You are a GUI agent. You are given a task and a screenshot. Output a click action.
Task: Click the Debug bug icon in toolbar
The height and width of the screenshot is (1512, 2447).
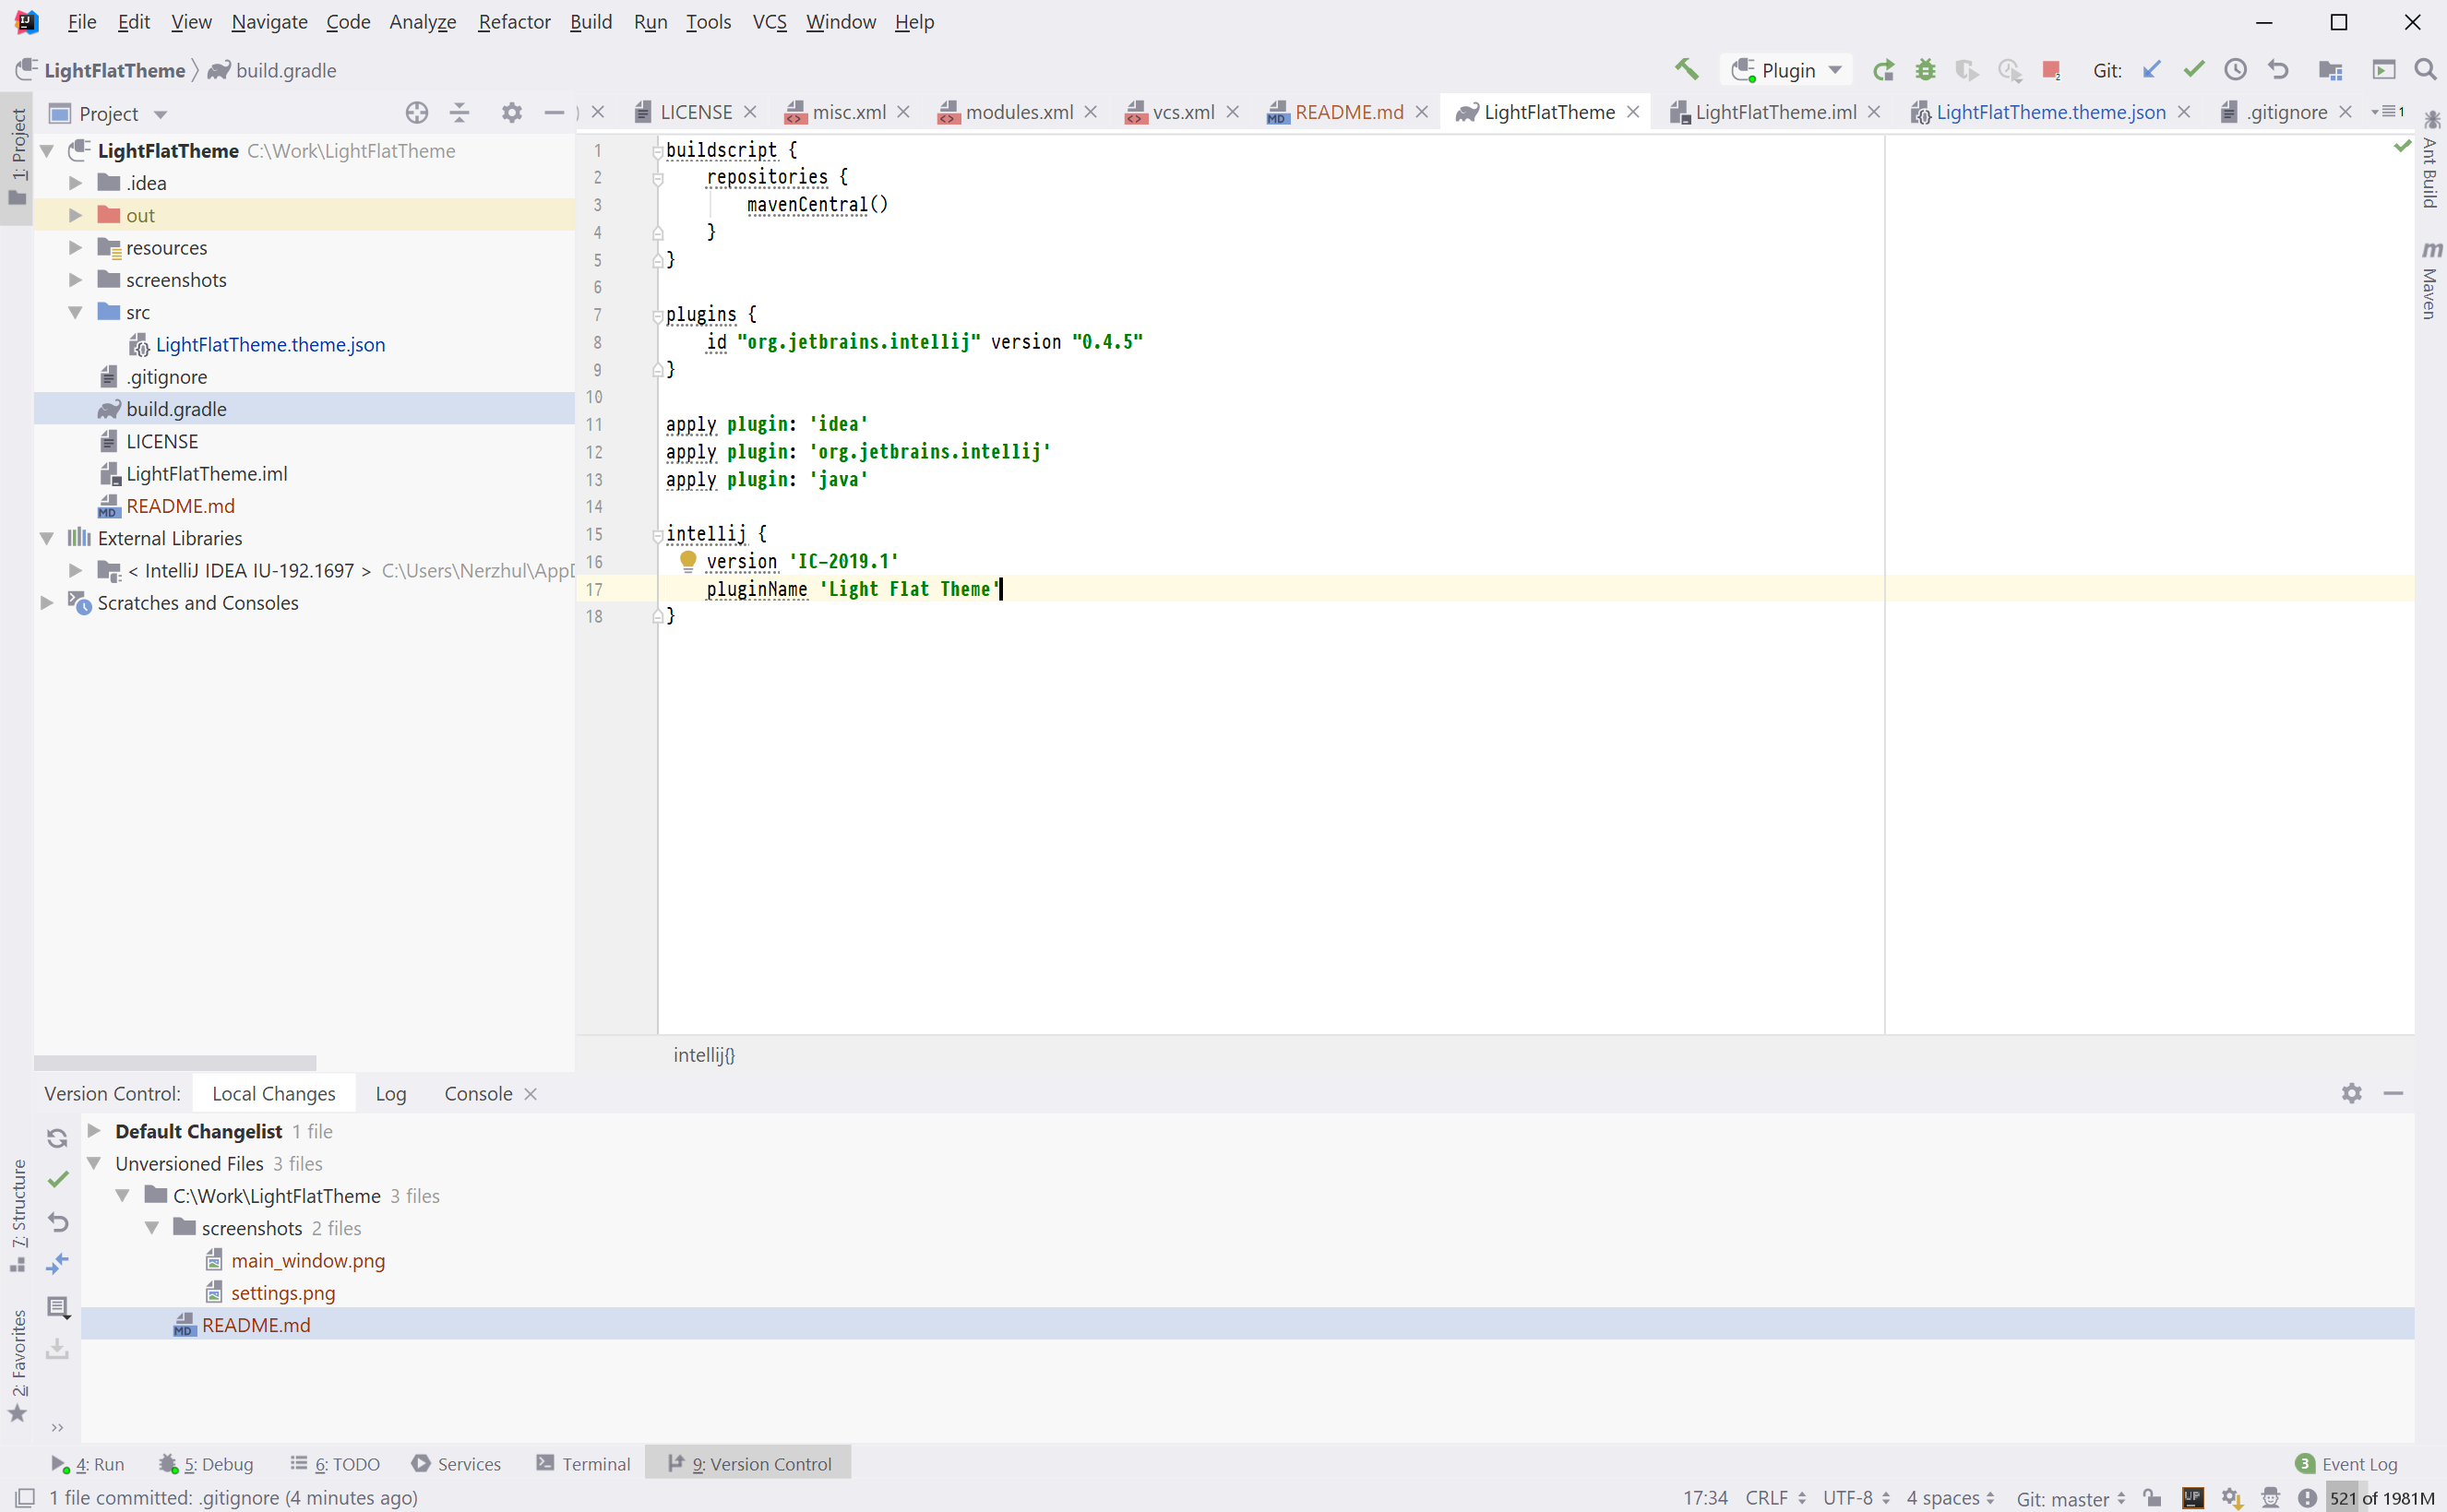[1925, 70]
